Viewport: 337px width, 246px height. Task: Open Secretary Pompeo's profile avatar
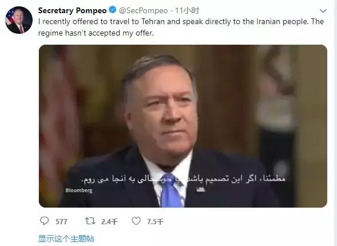click(x=19, y=20)
